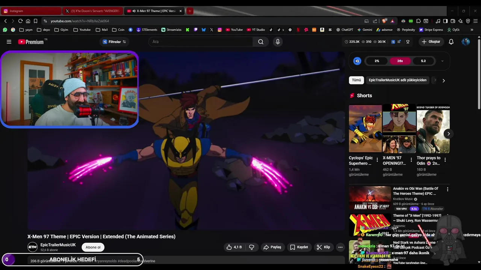The width and height of the screenshot is (481, 270).
Task: Open the WhatsApp bookmark icon
Action: pos(5,30)
